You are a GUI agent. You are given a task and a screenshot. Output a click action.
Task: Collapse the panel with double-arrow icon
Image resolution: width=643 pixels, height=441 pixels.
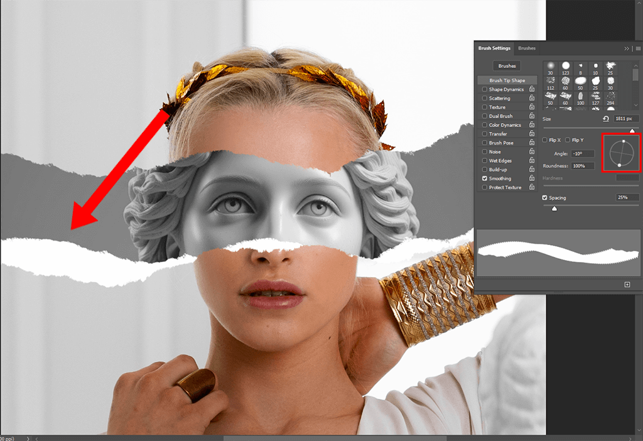point(627,48)
